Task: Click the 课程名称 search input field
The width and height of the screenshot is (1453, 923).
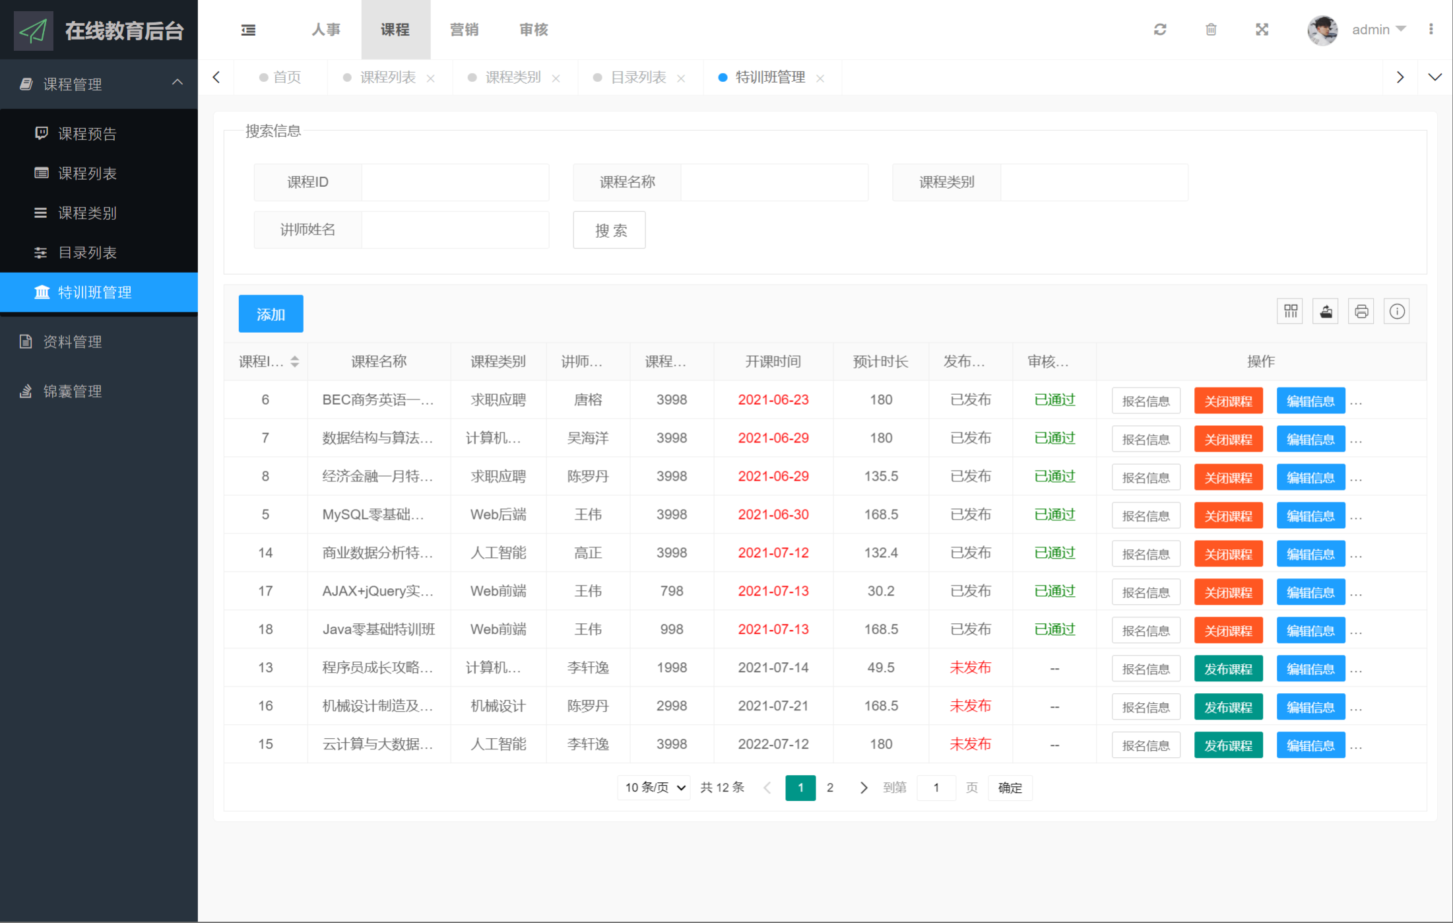Action: (x=773, y=182)
